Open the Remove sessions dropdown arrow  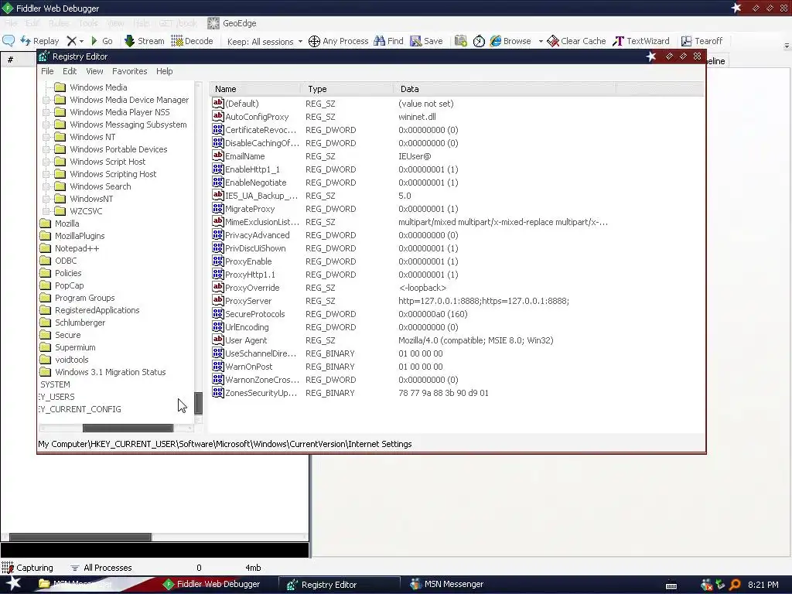[x=81, y=42]
